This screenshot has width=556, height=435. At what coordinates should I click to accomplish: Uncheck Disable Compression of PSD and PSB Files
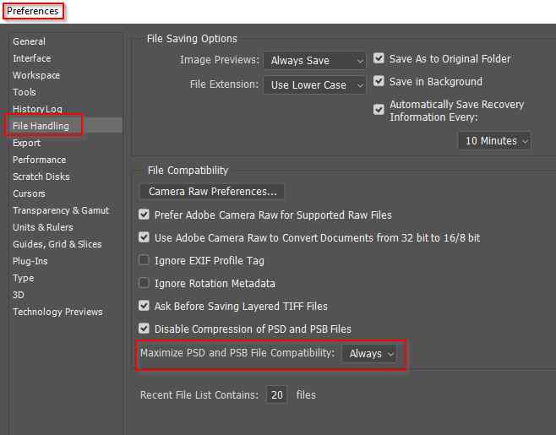pyautogui.click(x=144, y=329)
